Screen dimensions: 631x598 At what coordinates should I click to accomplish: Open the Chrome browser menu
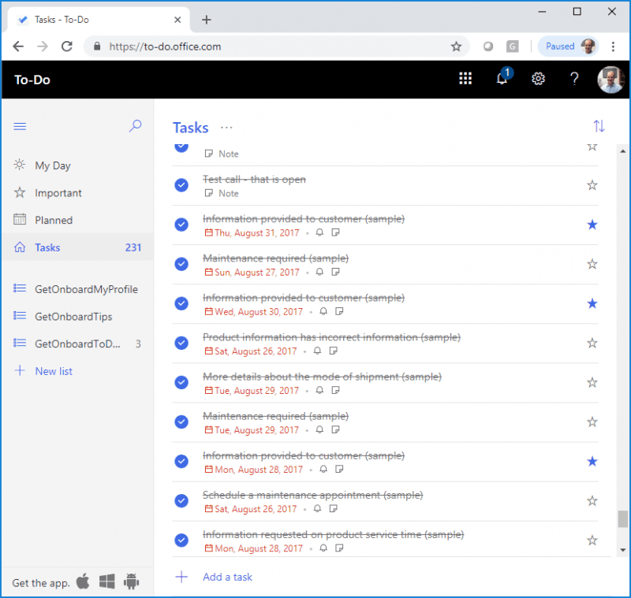point(614,46)
